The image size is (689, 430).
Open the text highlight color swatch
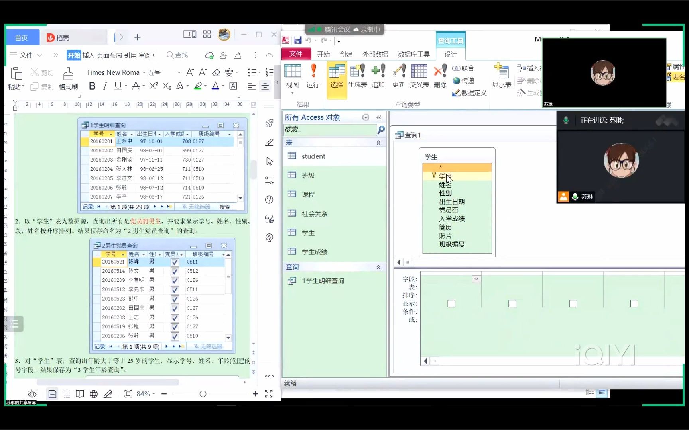pos(198,86)
